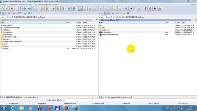Switch right panel to drive e

tap(112, 13)
